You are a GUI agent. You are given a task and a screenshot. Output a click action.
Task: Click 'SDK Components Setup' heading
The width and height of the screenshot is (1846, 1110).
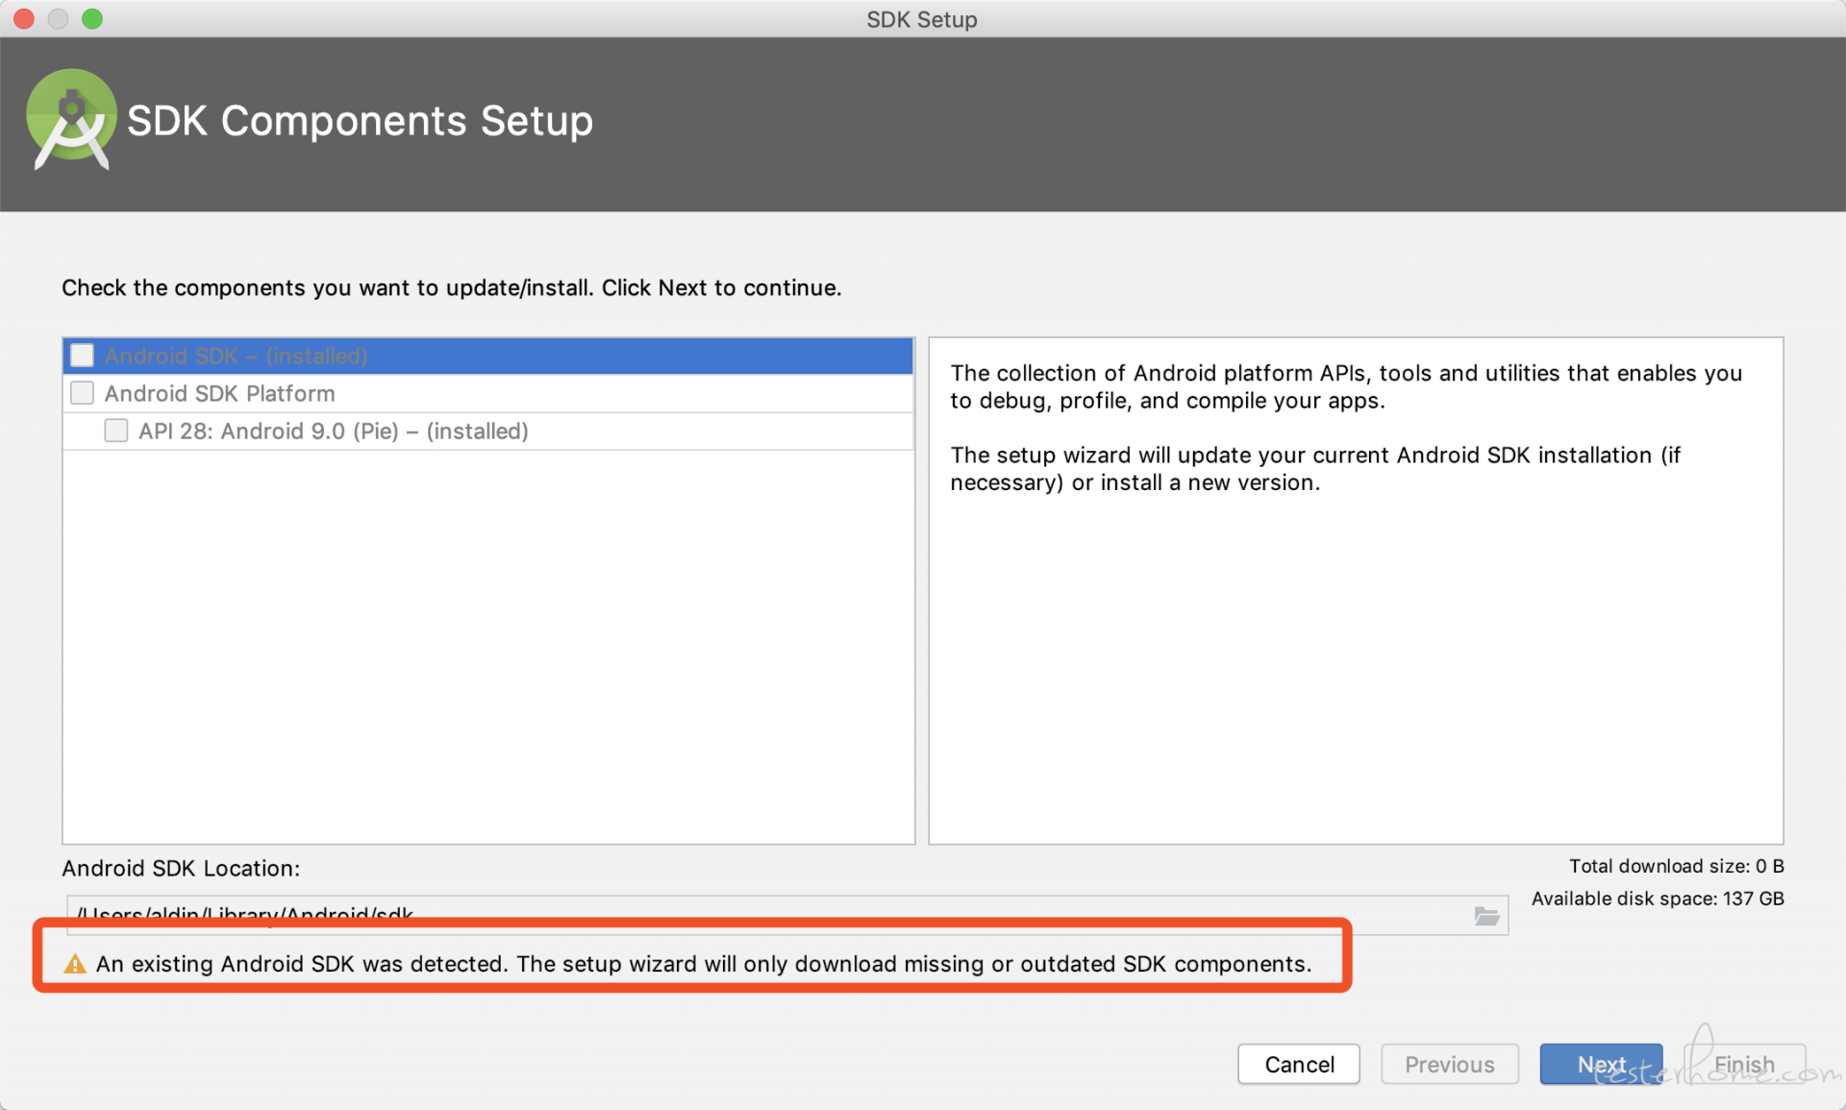pos(360,121)
